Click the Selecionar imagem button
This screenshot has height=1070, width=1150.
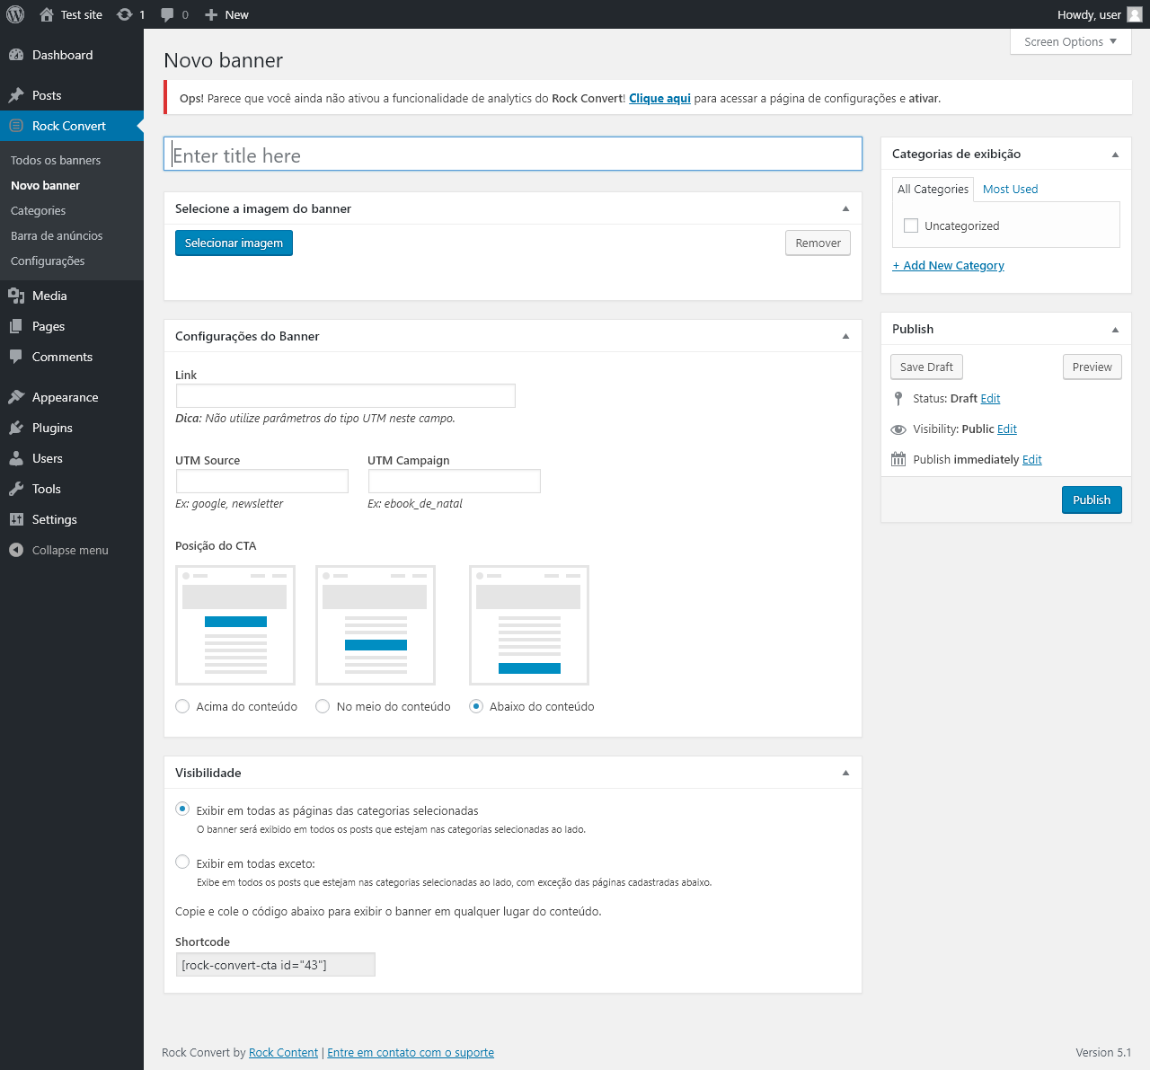pyautogui.click(x=234, y=243)
